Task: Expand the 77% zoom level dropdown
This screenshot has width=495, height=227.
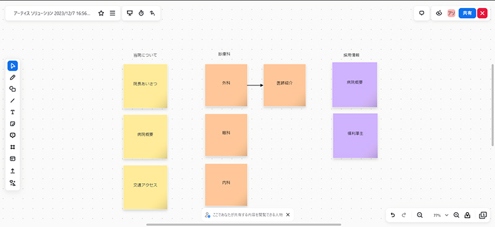Action: (441, 215)
